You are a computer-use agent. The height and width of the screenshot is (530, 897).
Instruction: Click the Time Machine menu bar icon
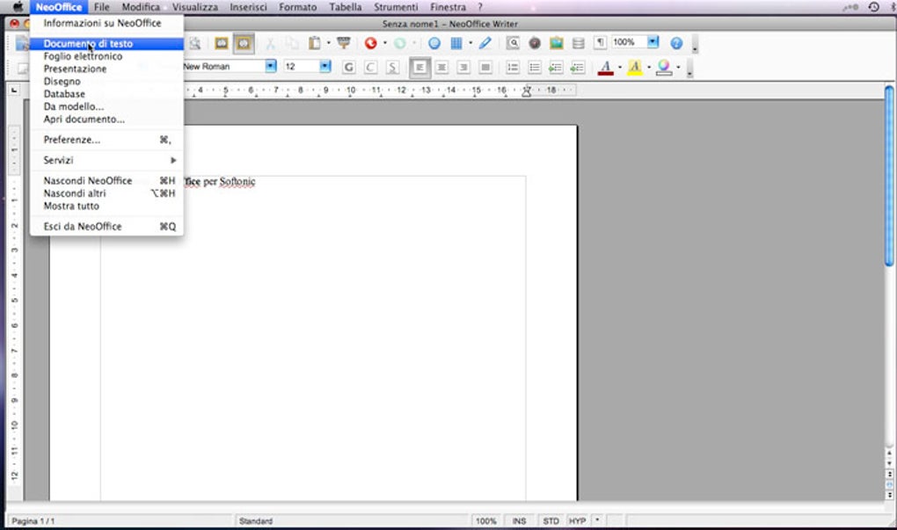point(873,7)
